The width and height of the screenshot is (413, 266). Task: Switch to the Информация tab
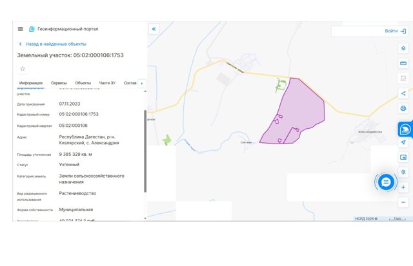click(31, 83)
